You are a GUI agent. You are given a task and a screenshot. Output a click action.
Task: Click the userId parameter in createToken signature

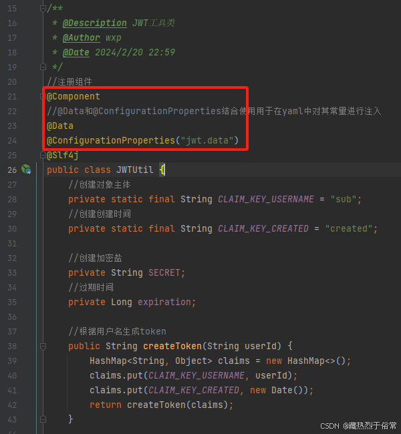click(x=261, y=346)
